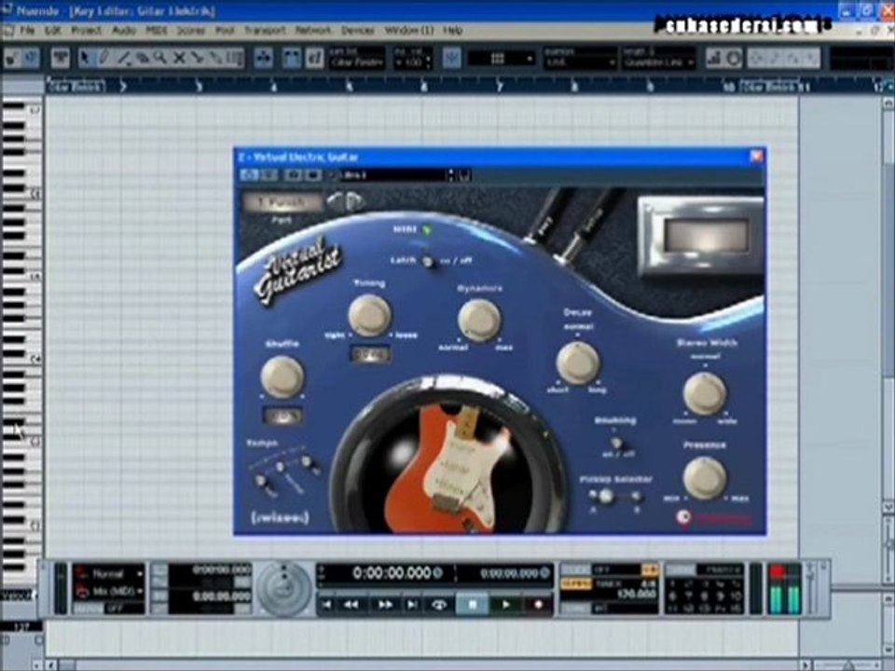Viewport: 895px width, 671px height.
Task: Toggle the transport Cycle button
Action: click(439, 604)
